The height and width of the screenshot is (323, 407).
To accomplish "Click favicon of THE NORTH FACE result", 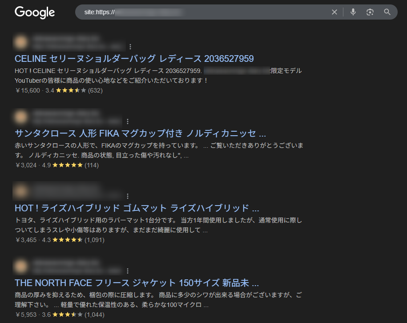I will pos(20,266).
